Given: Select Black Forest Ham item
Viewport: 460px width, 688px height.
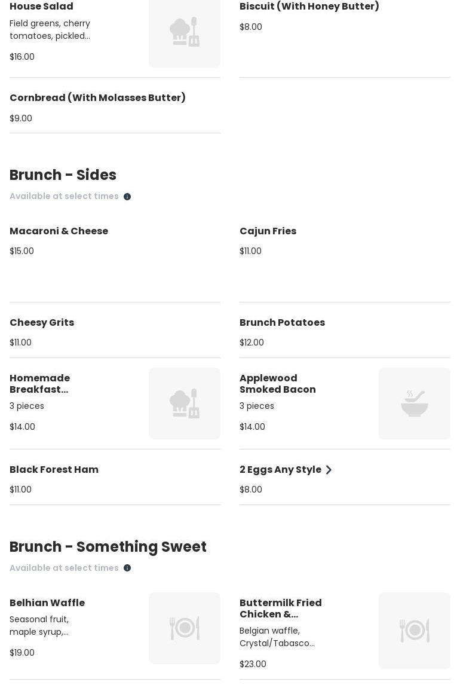Looking at the screenshot, I should click(x=54, y=470).
